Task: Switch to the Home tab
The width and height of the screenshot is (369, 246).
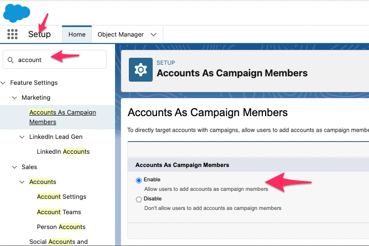Action: [77, 34]
